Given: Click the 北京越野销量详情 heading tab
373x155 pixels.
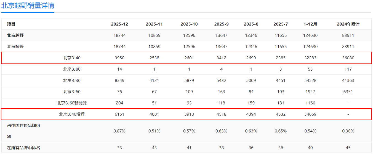Looking at the screenshot, I should point(28,6).
